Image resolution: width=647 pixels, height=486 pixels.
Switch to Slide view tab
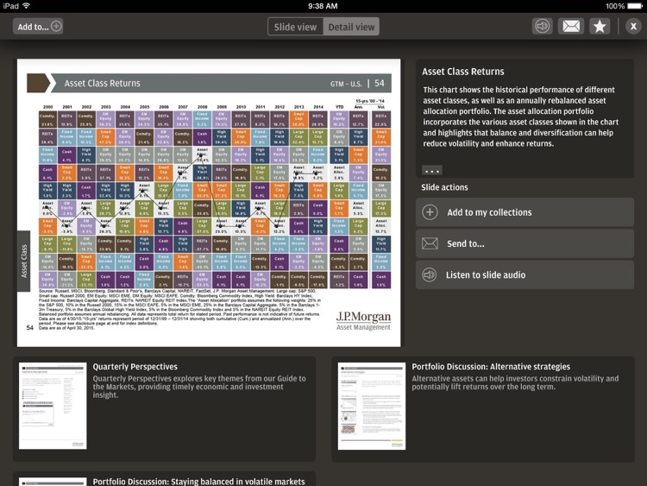pos(295,27)
